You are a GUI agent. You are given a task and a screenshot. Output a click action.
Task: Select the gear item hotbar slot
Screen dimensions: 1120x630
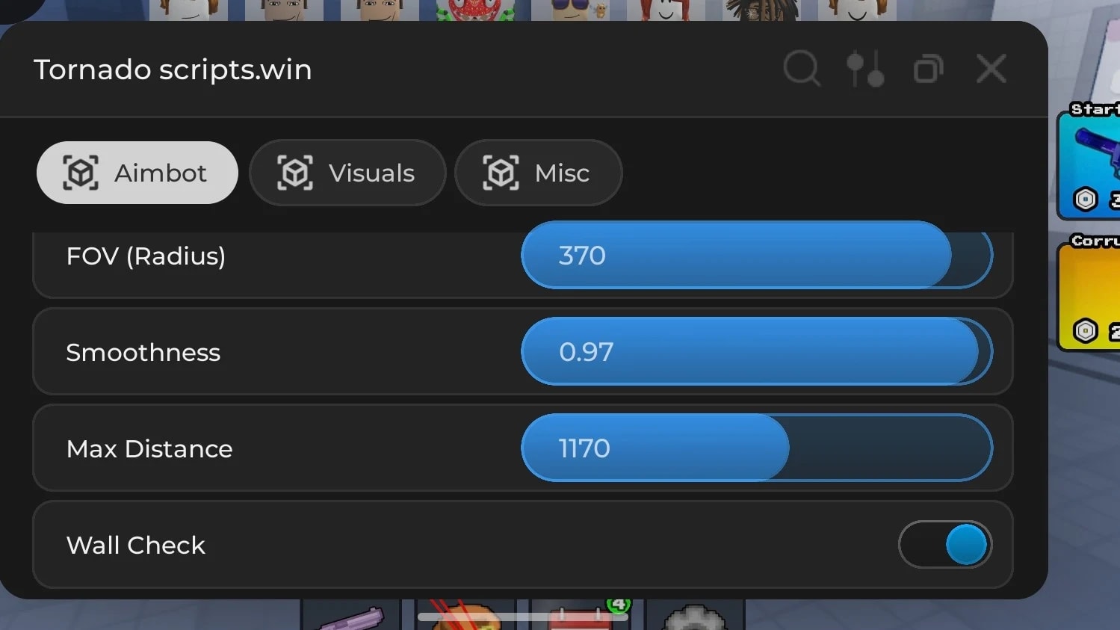click(695, 614)
